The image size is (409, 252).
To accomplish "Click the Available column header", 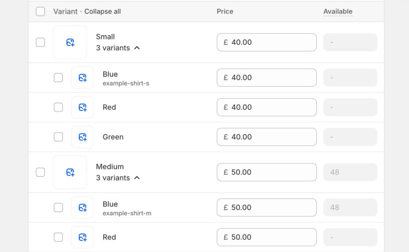I will pyautogui.click(x=338, y=11).
